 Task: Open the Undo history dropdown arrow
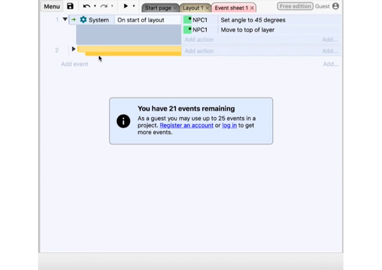(x=95, y=6)
